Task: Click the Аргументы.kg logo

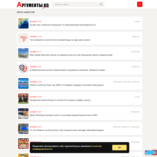Action: pyautogui.click(x=33, y=5)
